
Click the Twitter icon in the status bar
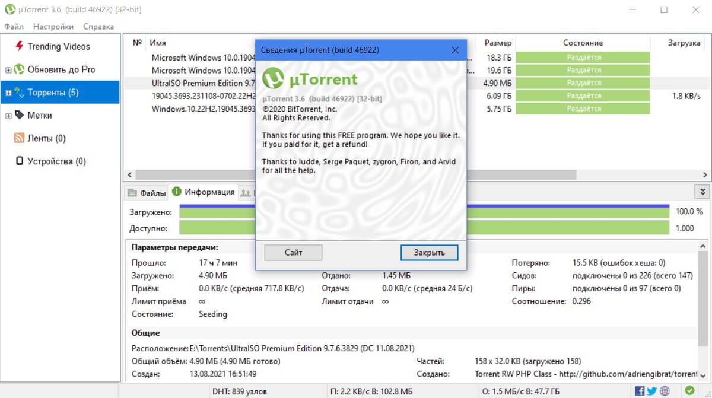[651, 391]
